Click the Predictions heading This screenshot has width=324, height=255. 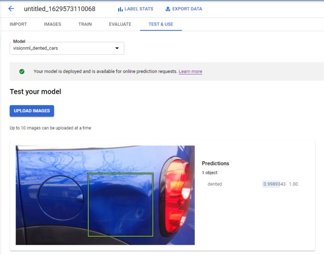pos(216,163)
